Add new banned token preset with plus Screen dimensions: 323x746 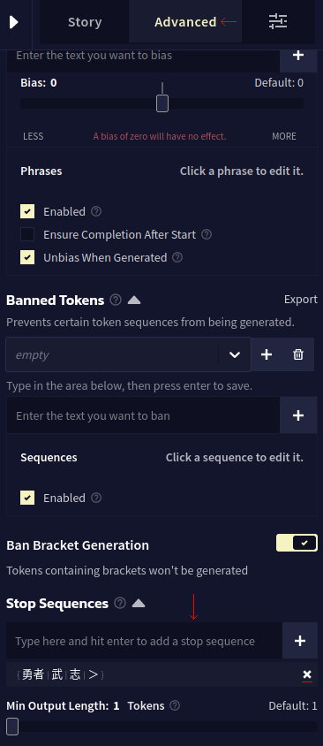tap(267, 354)
